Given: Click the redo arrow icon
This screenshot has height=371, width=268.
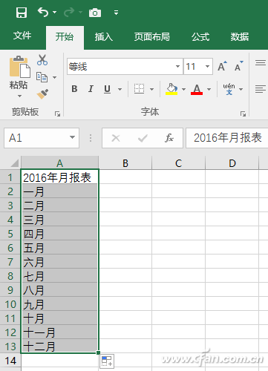Looking at the screenshot, I should pos(69,12).
